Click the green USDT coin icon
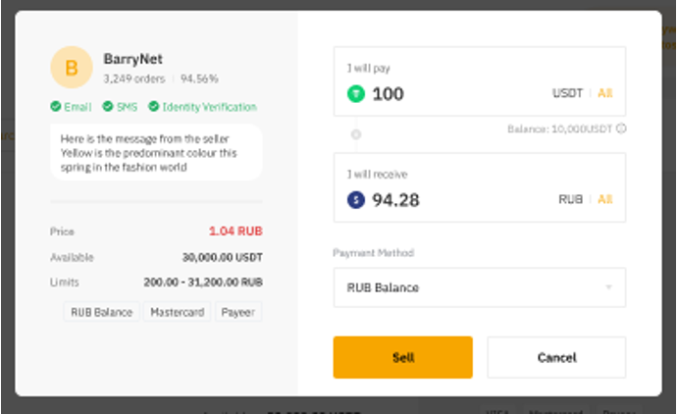Screen dimensions: 678x414 (356, 94)
